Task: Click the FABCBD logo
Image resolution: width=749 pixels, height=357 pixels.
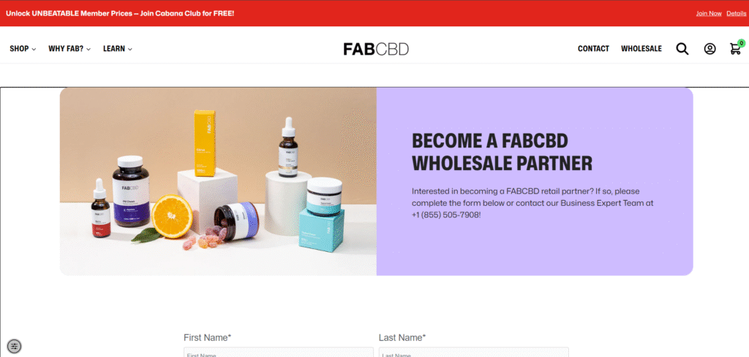Action: (376, 49)
